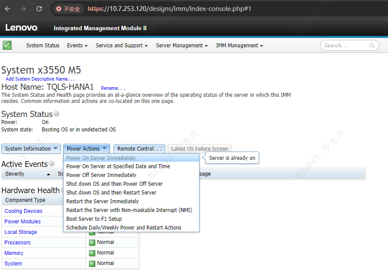Select Restart the Server with NMI
388x272 pixels.
[x=131, y=210]
